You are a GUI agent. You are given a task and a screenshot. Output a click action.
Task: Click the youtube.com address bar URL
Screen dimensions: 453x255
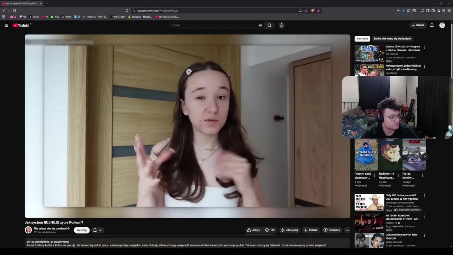[157, 11]
